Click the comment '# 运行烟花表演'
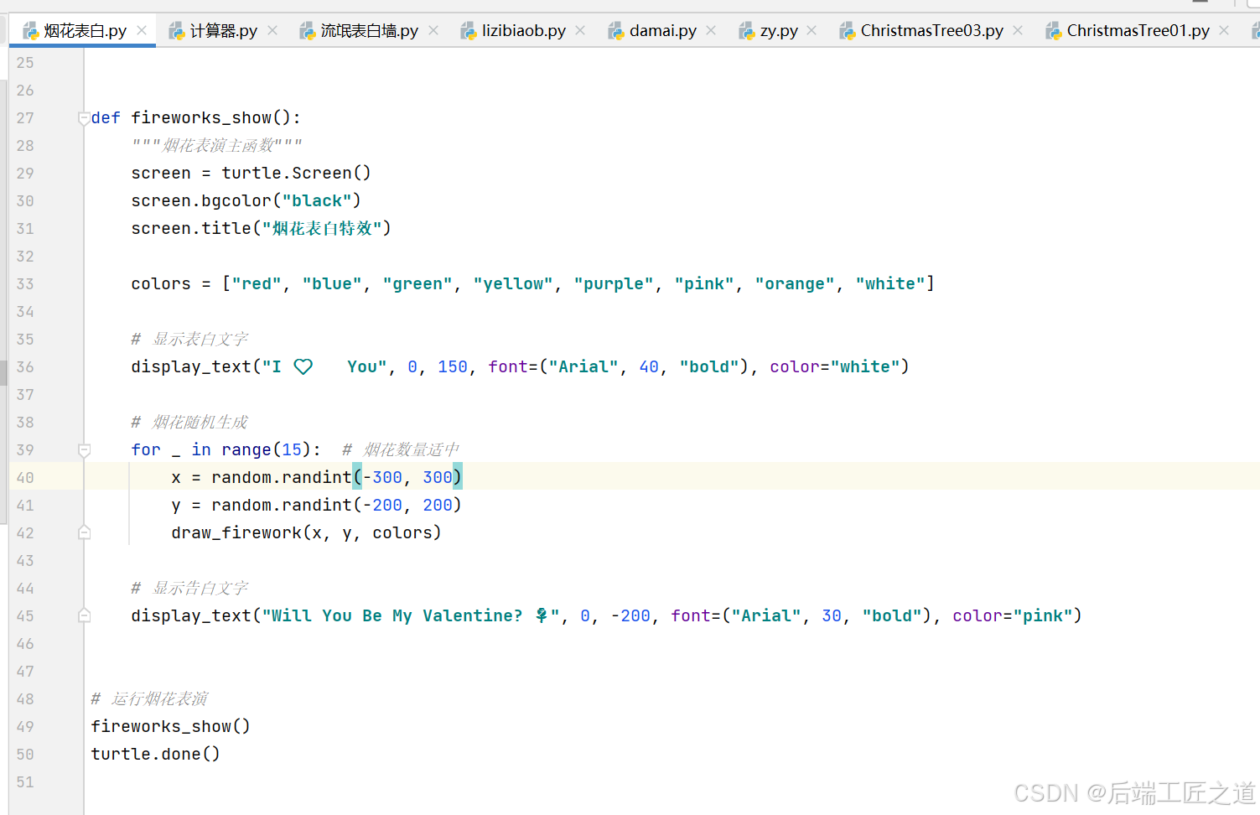 point(149,699)
